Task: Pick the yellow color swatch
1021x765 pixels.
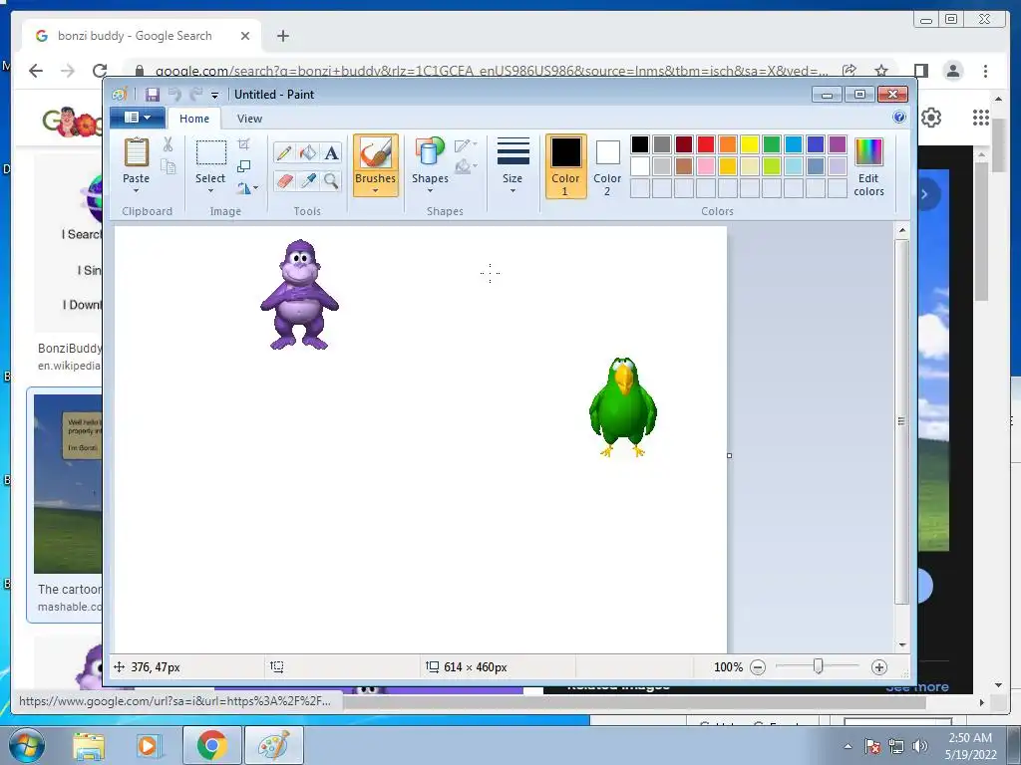Action: click(750, 144)
